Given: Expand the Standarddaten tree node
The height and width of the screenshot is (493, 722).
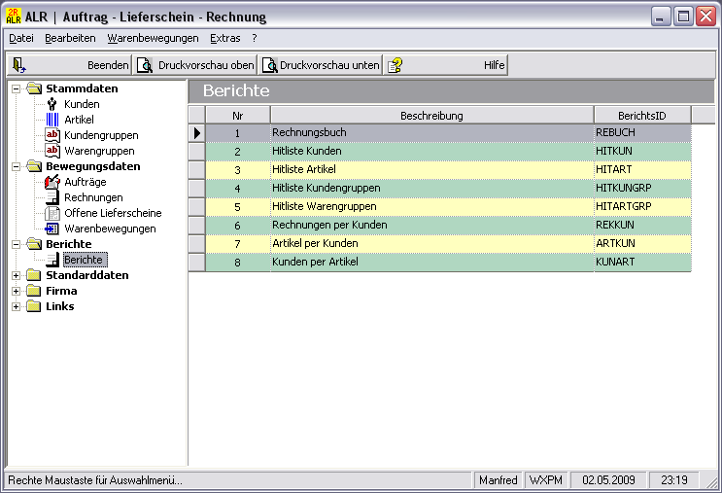Looking at the screenshot, I should 16,275.
